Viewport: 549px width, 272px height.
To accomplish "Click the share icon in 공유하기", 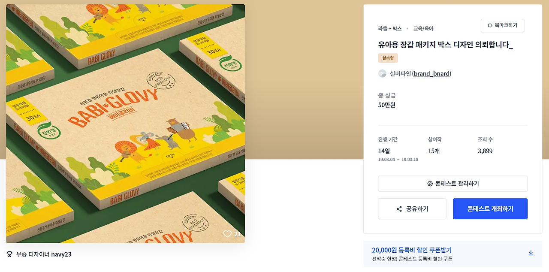I will pos(399,209).
